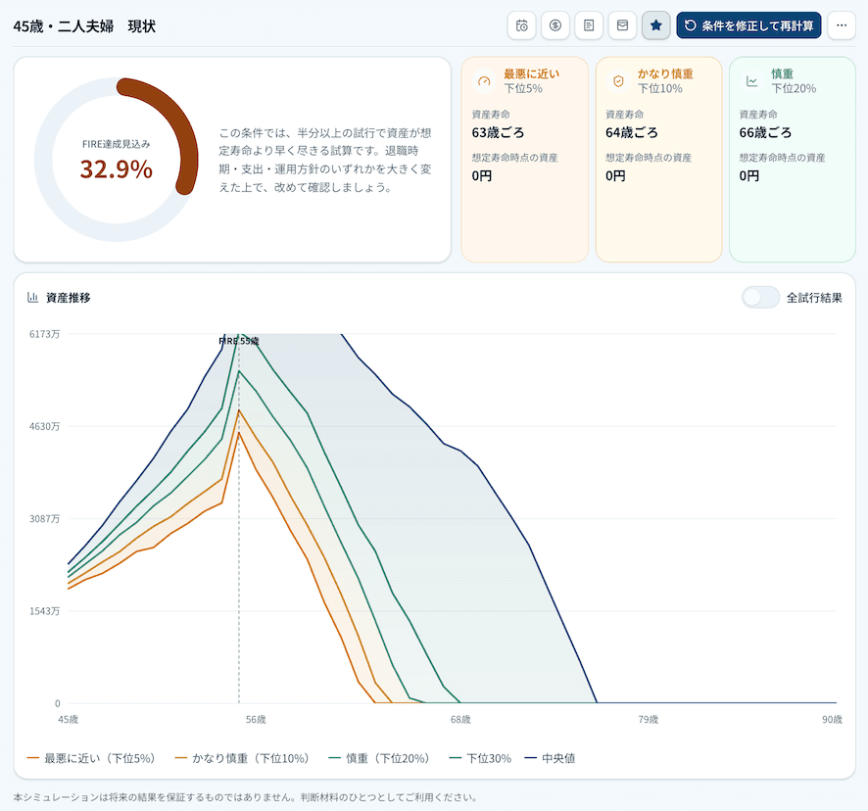
Task: Click 条件を修正して再計算 button
Action: point(748,25)
